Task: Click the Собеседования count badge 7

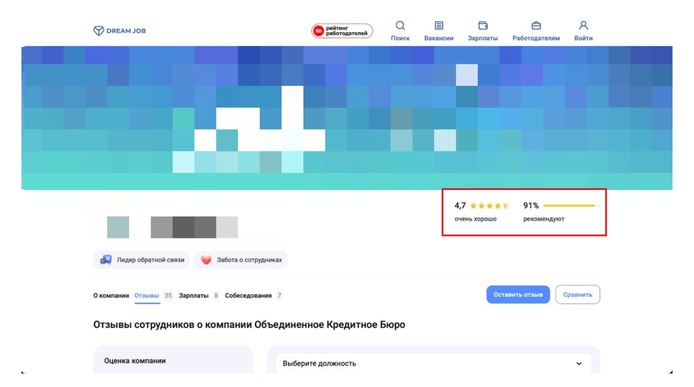Action: coord(279,295)
